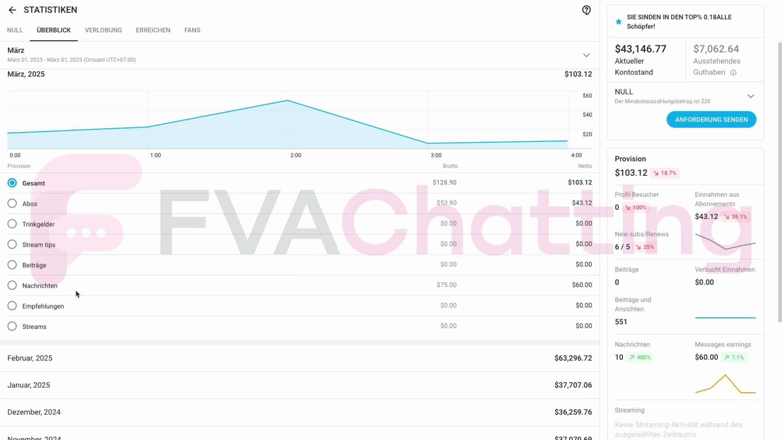Select the Nachrichten radio button
Screen dimensions: 782x440
12,285
